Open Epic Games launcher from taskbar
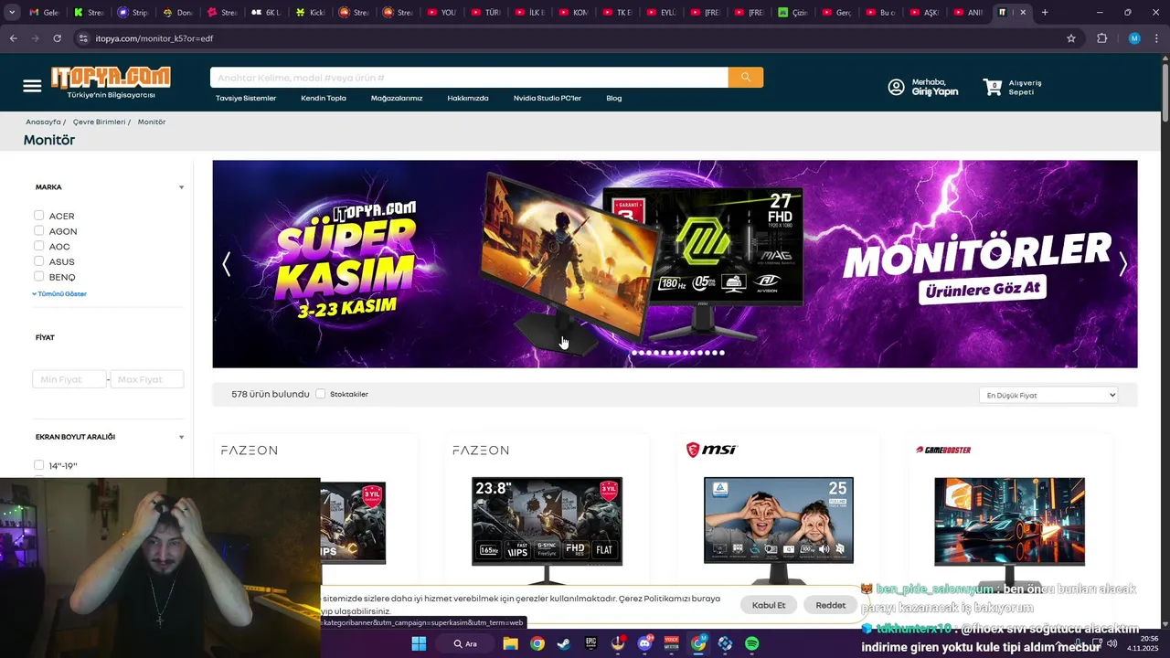The height and width of the screenshot is (658, 1170). pyautogui.click(x=591, y=643)
